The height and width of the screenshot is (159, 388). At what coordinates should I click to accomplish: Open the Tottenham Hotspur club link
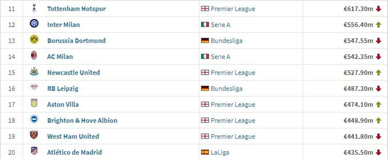(76, 9)
